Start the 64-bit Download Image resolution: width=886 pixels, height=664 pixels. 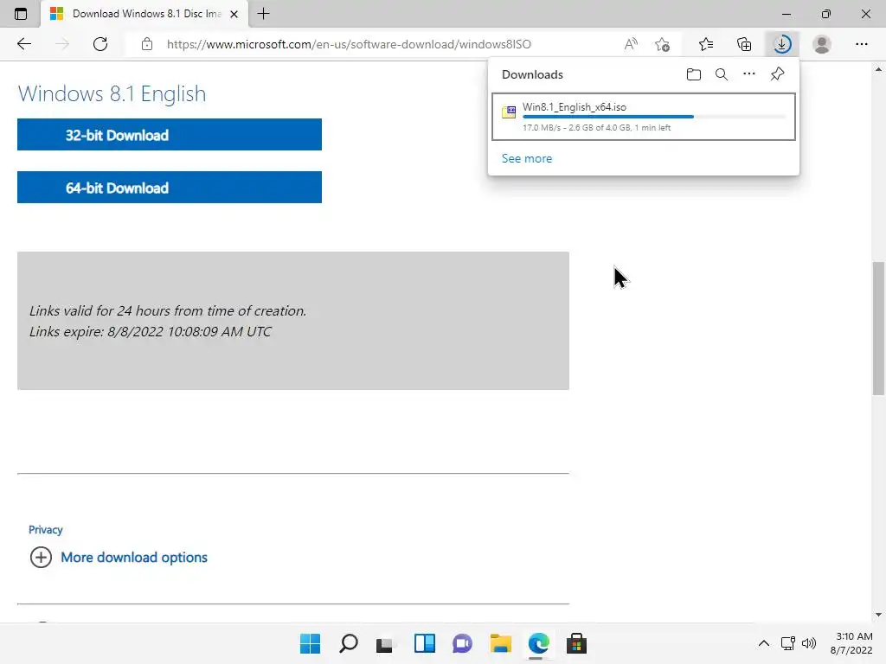pos(170,188)
